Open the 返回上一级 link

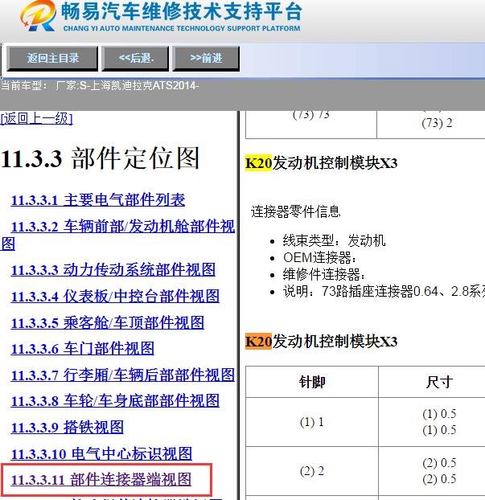point(36,119)
